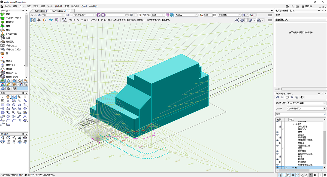This screenshot has height=177, width=327.
Task: Open the モデル menu
Action: tap(36, 6)
